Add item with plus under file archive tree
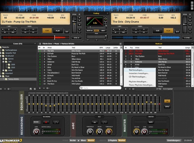Viewport: 194px width, 143px height. pyautogui.click(x=1, y=89)
